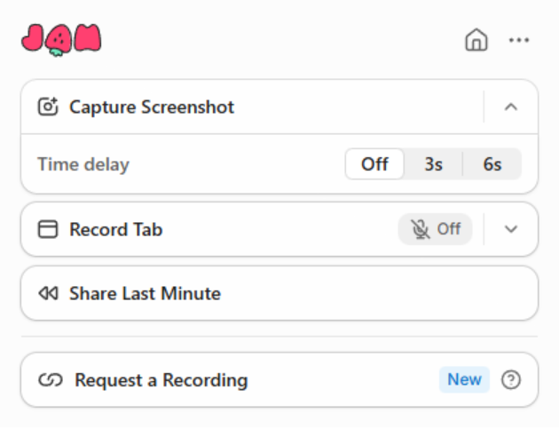Viewport: 559px width, 429px height.
Task: Select the 3s time delay option
Action: [433, 164]
